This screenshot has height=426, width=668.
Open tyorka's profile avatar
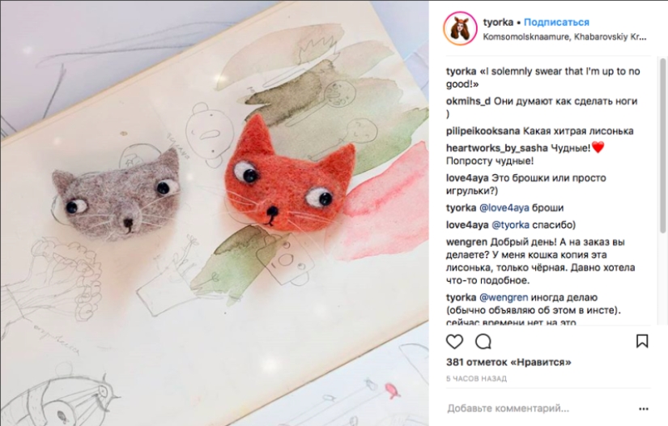click(460, 28)
